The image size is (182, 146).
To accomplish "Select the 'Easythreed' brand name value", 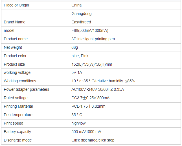I will 81,22.
